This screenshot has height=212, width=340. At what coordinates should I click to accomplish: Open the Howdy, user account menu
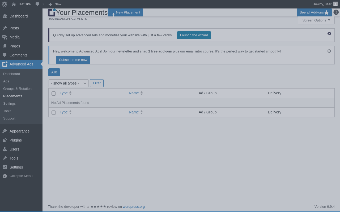tap(325, 4)
